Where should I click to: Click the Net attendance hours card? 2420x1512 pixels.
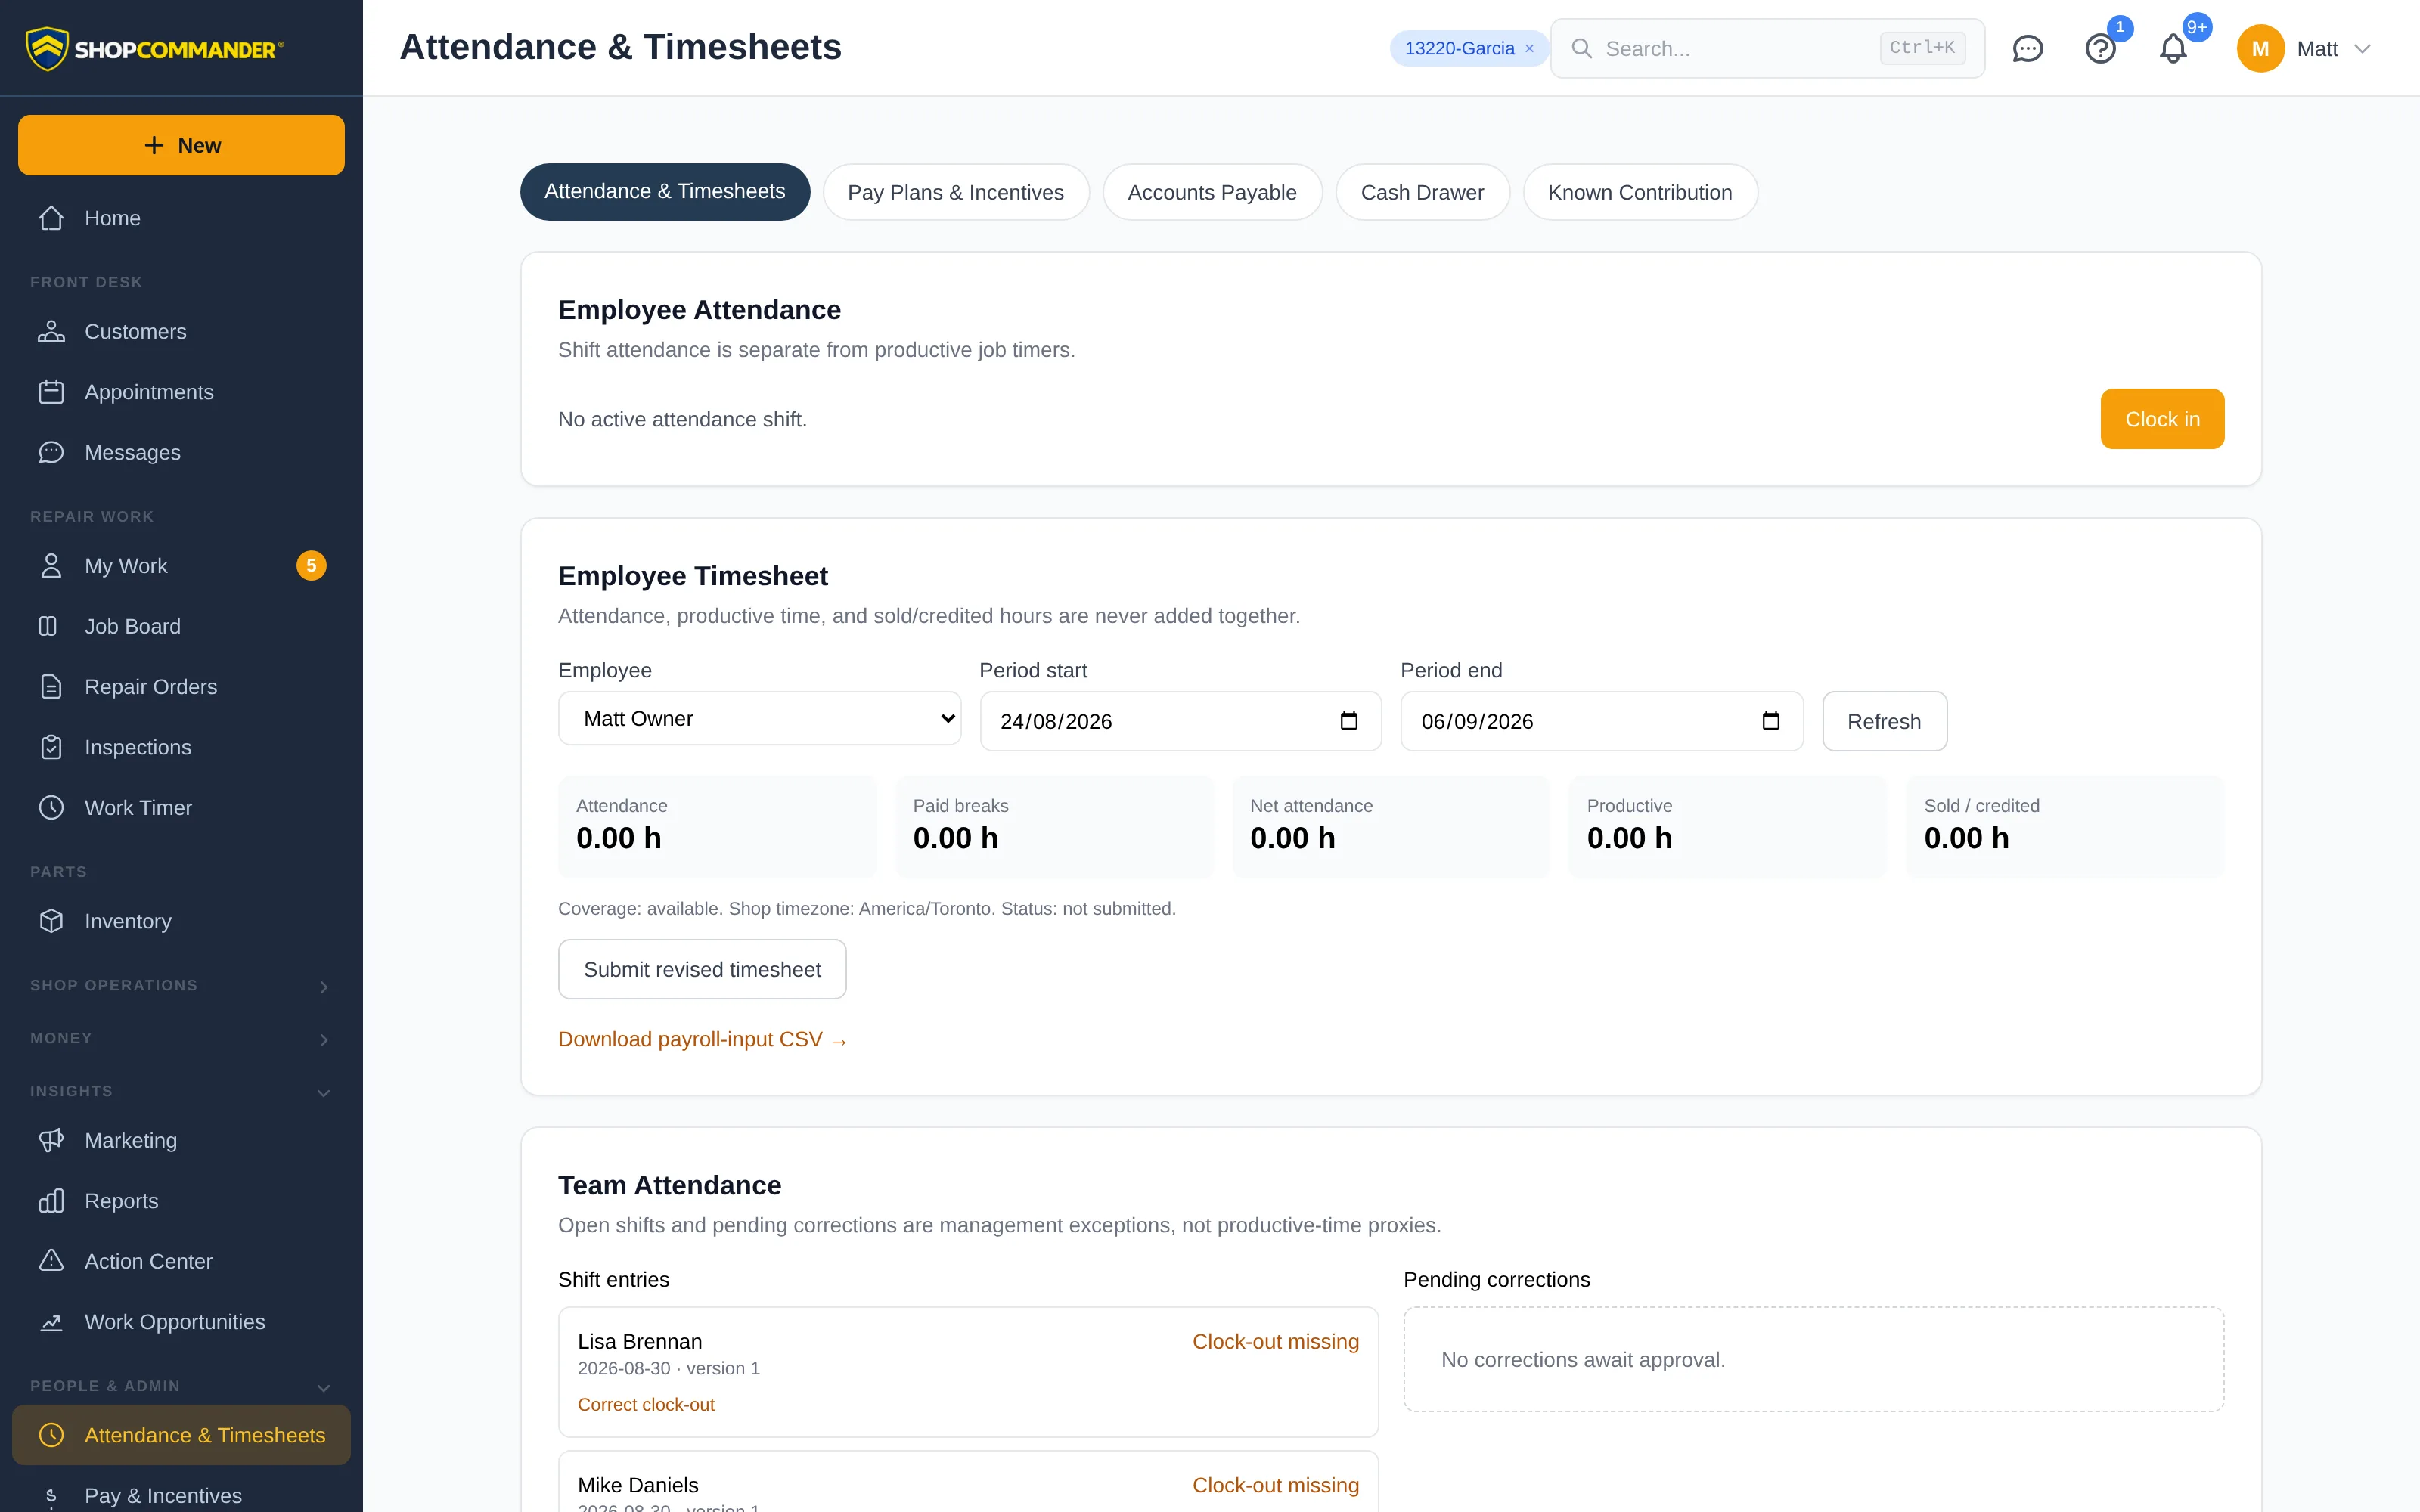tap(1390, 827)
